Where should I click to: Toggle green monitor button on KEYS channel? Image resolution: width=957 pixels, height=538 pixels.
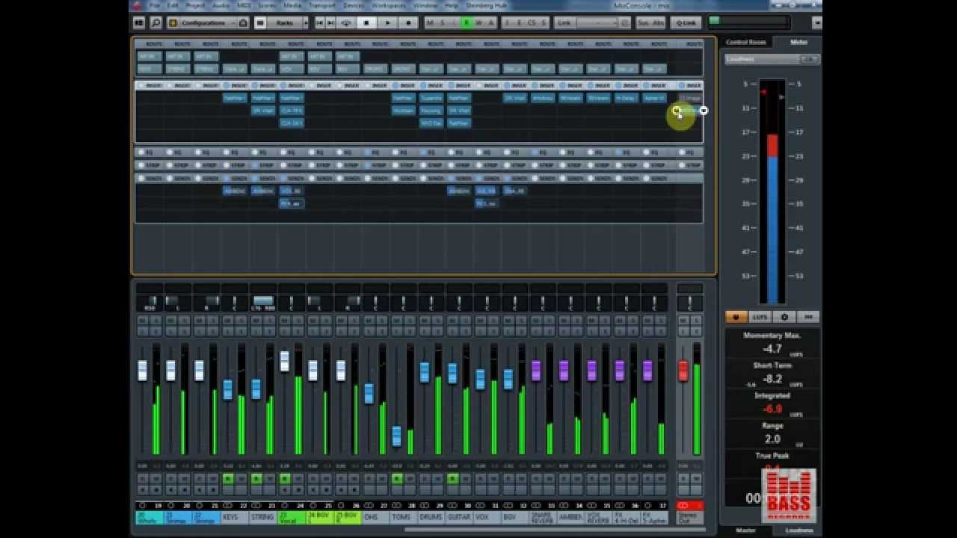[229, 478]
